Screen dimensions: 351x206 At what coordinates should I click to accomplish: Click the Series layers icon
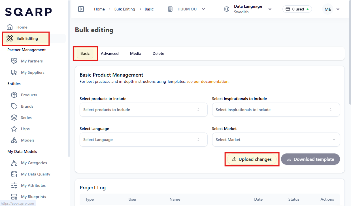(14, 118)
